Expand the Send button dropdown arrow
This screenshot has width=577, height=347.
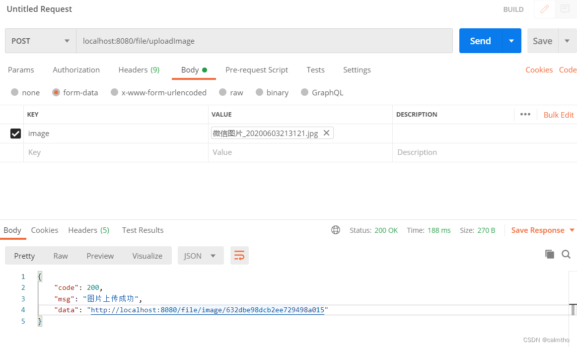(511, 41)
